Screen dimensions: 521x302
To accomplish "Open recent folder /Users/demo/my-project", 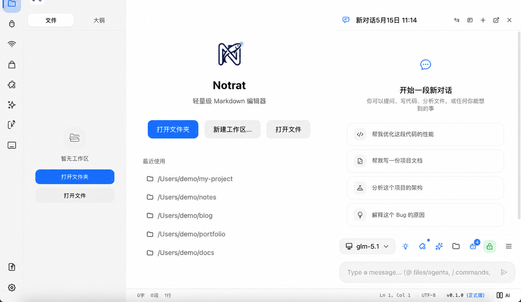I will (190, 179).
